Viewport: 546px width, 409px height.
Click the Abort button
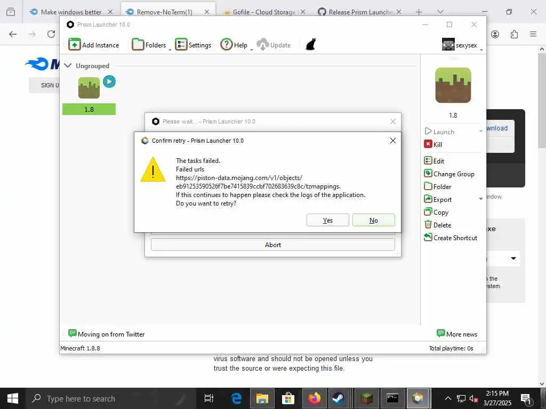pos(273,244)
